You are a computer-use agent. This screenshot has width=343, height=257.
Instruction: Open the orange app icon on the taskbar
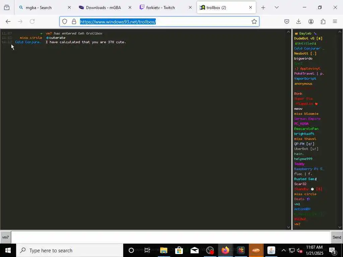256,250
